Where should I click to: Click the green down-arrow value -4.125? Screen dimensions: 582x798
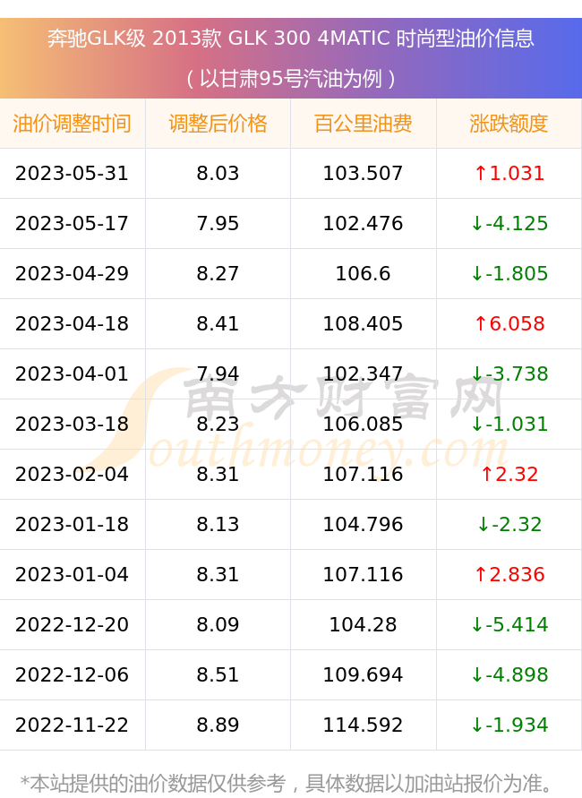[509, 223]
